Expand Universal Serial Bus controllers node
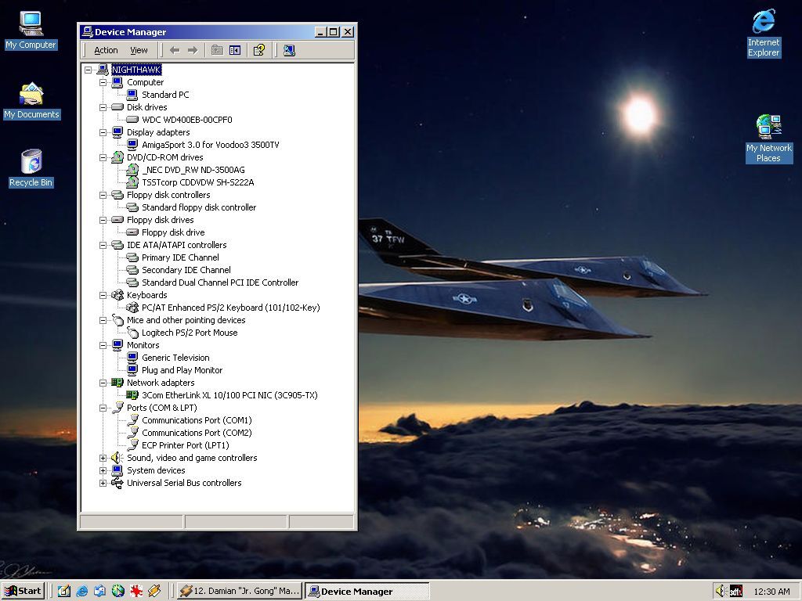Image resolution: width=802 pixels, height=601 pixels. [x=103, y=483]
